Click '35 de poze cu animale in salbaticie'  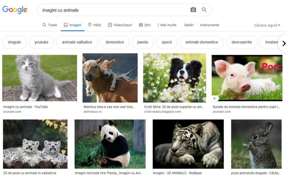[30, 173]
